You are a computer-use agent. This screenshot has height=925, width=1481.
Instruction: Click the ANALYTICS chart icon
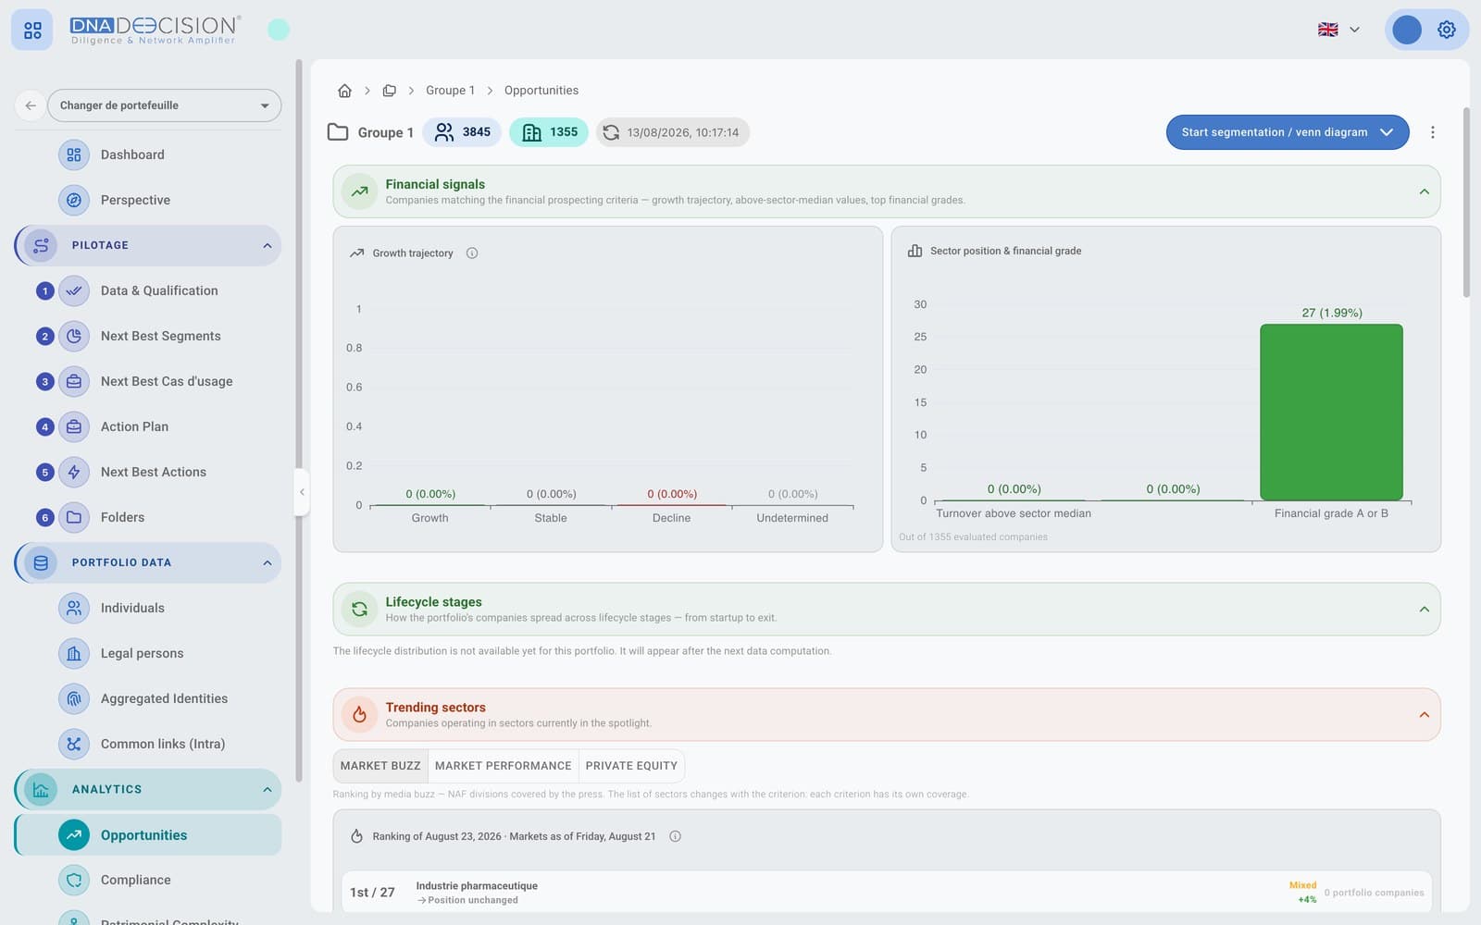click(41, 789)
